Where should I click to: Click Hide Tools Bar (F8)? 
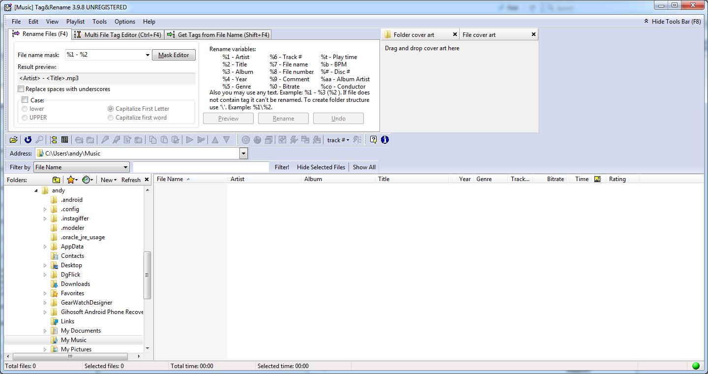(x=672, y=22)
